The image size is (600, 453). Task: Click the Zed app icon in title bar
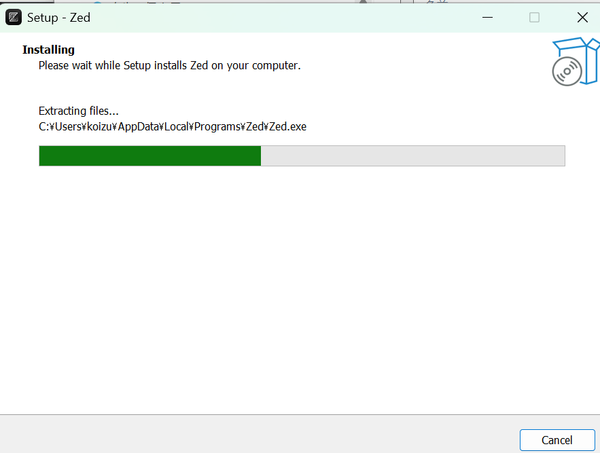14,17
